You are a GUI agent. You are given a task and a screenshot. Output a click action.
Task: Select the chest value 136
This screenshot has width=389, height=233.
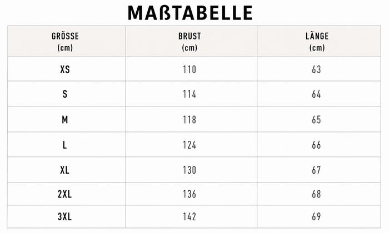click(x=189, y=194)
